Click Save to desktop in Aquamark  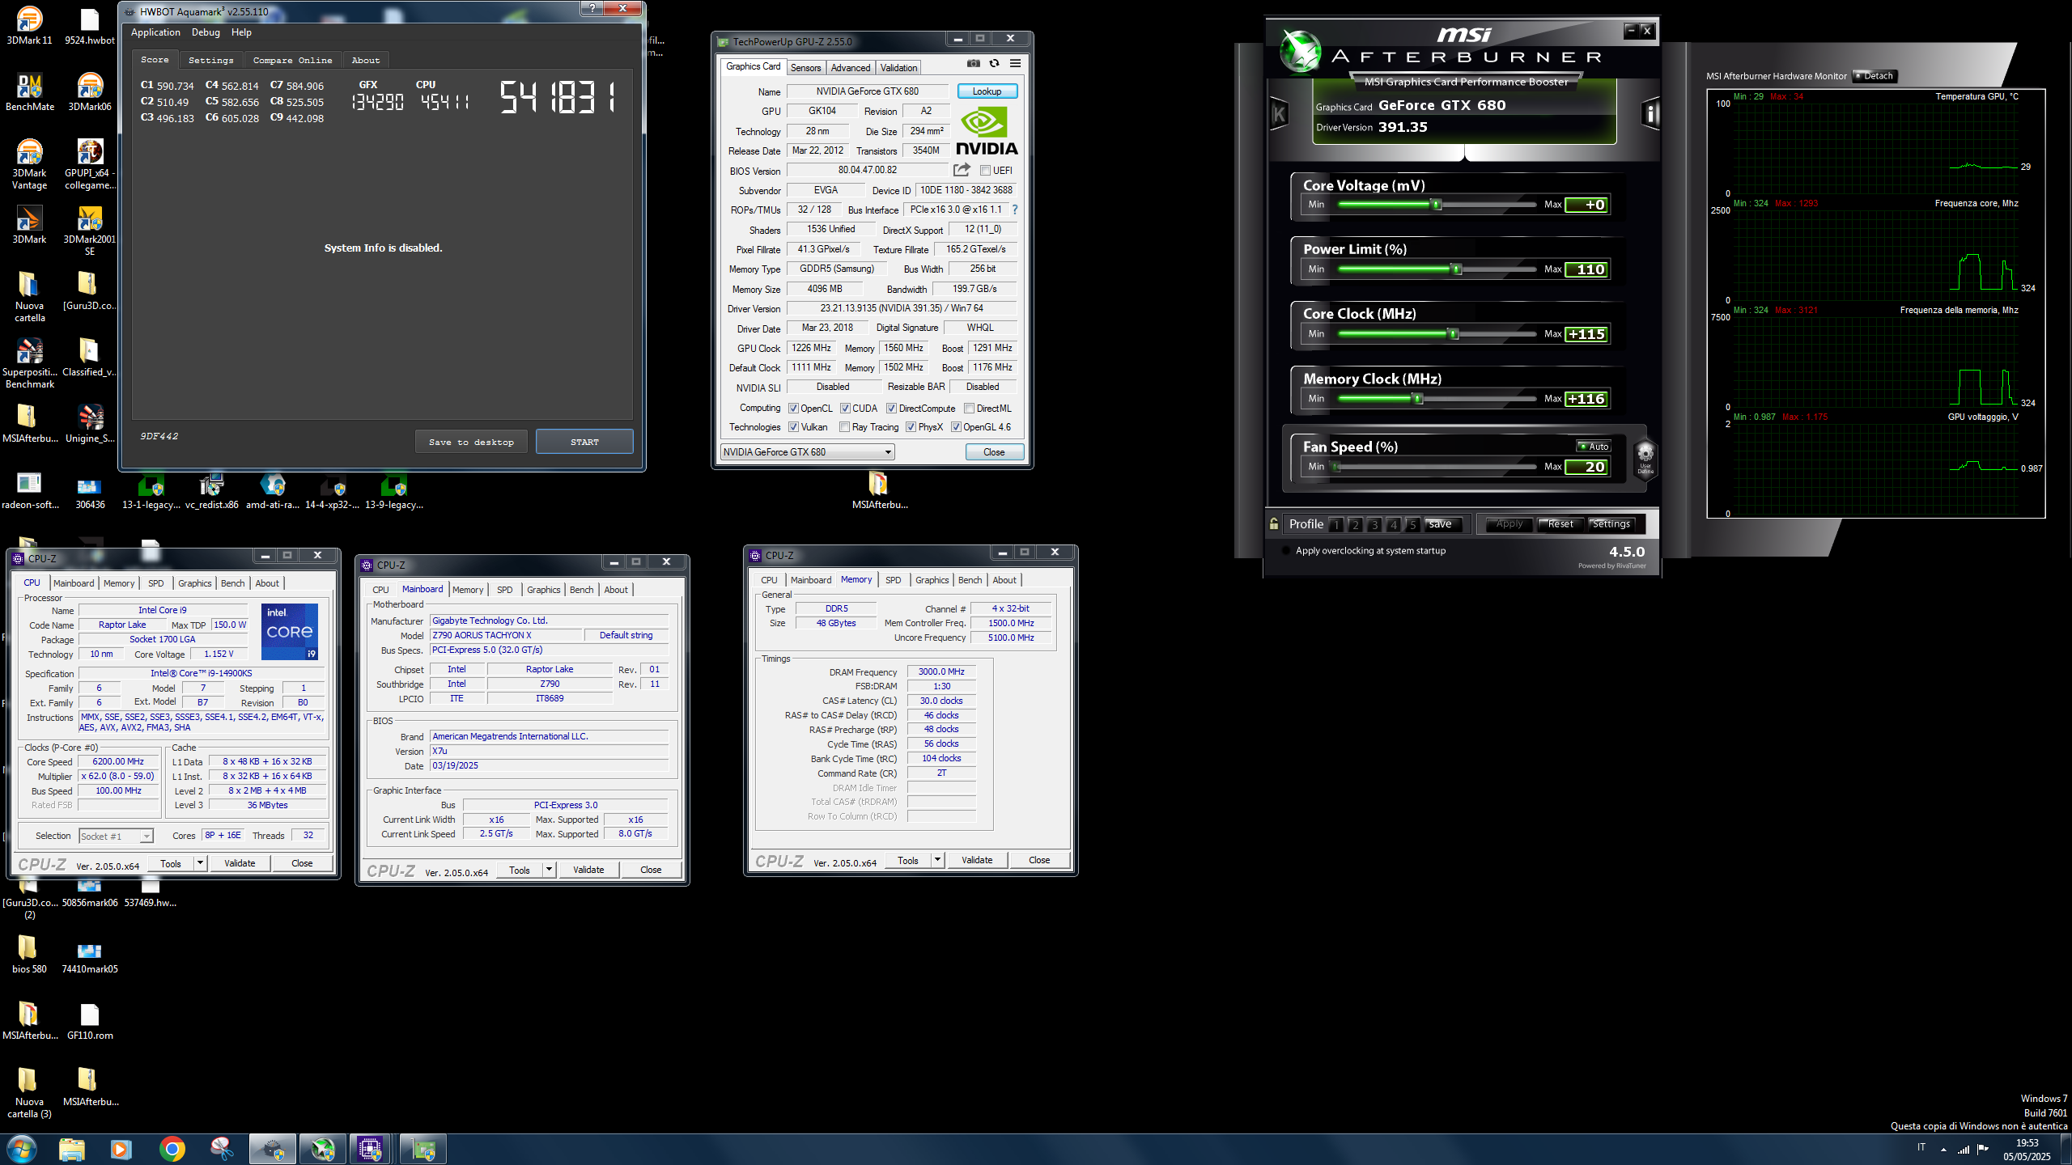(x=471, y=442)
